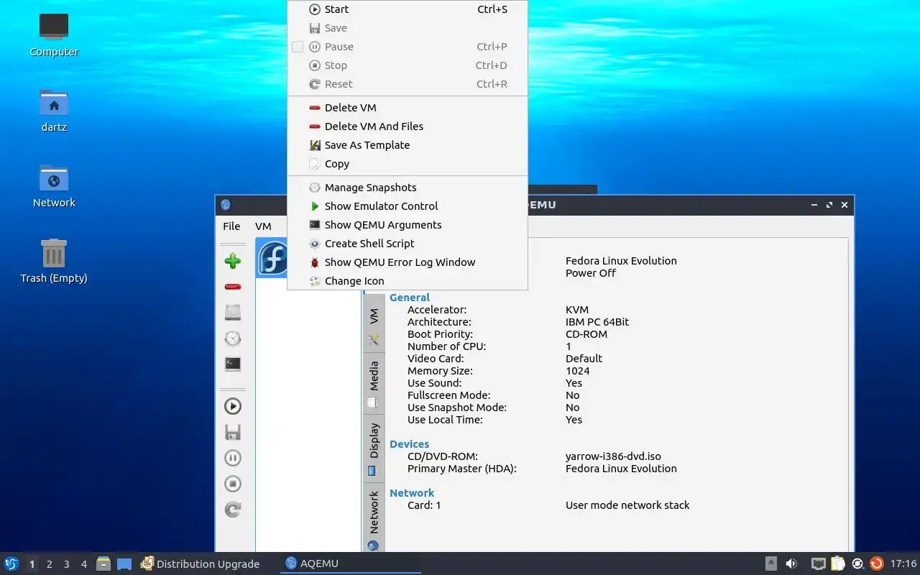Click the clock snapshots toolbar icon
The image size is (920, 575).
click(232, 339)
